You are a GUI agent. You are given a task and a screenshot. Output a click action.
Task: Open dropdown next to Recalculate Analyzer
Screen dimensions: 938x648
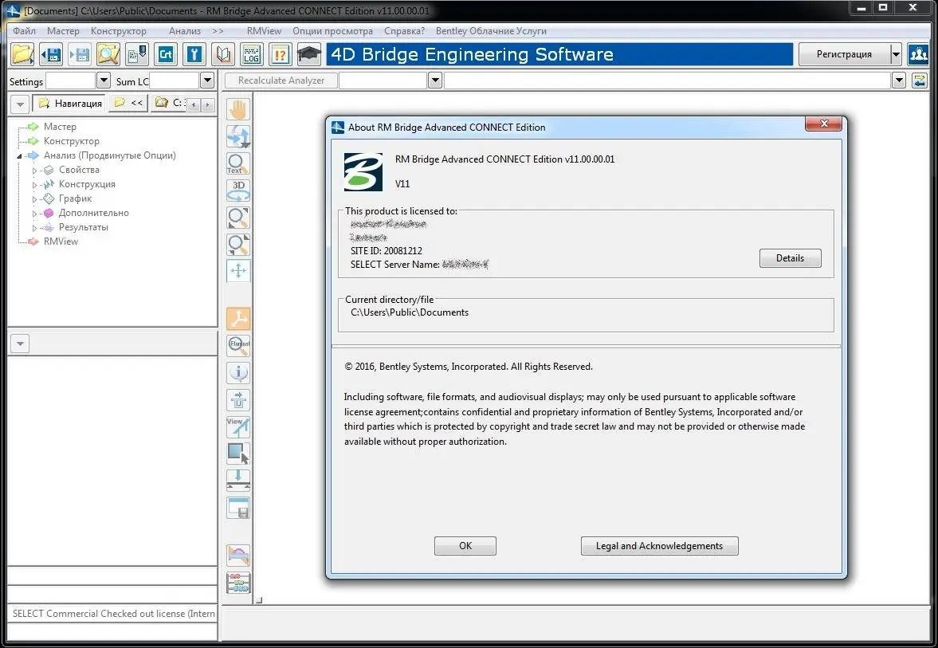tap(435, 81)
